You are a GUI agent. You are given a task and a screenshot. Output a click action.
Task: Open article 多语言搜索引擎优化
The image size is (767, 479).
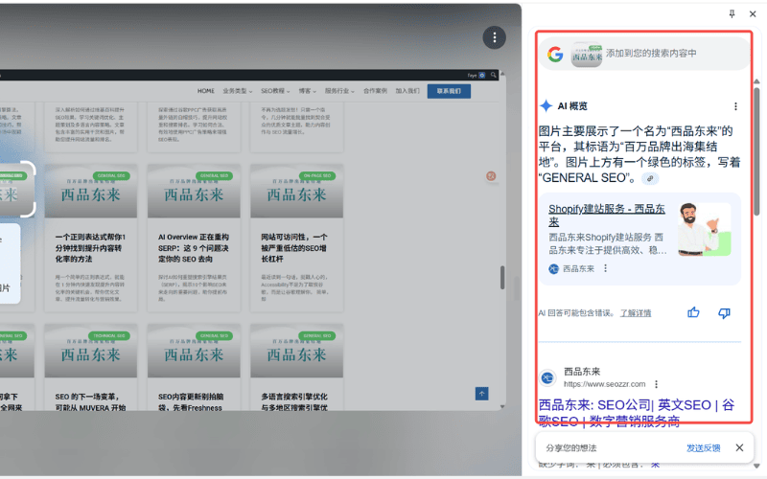(x=294, y=402)
